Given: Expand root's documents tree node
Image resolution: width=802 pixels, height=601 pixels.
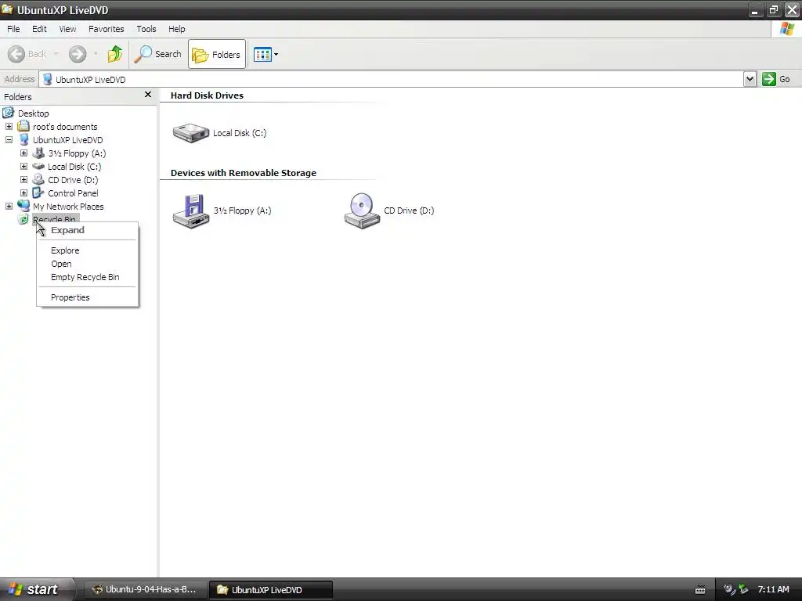Looking at the screenshot, I should tap(9, 126).
